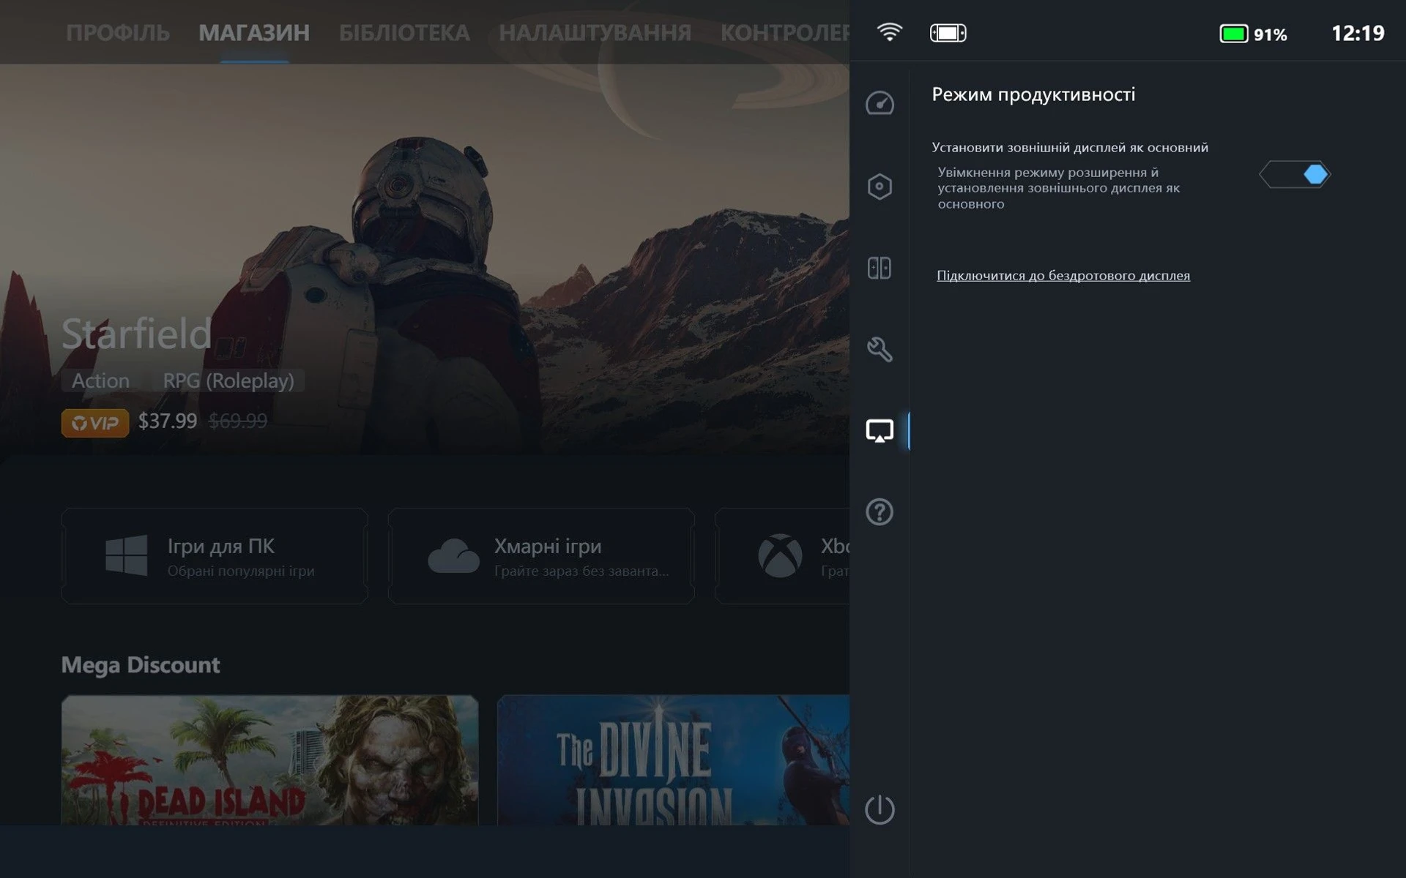
Task: Click the VIP badge on Starfield
Action: point(95,422)
